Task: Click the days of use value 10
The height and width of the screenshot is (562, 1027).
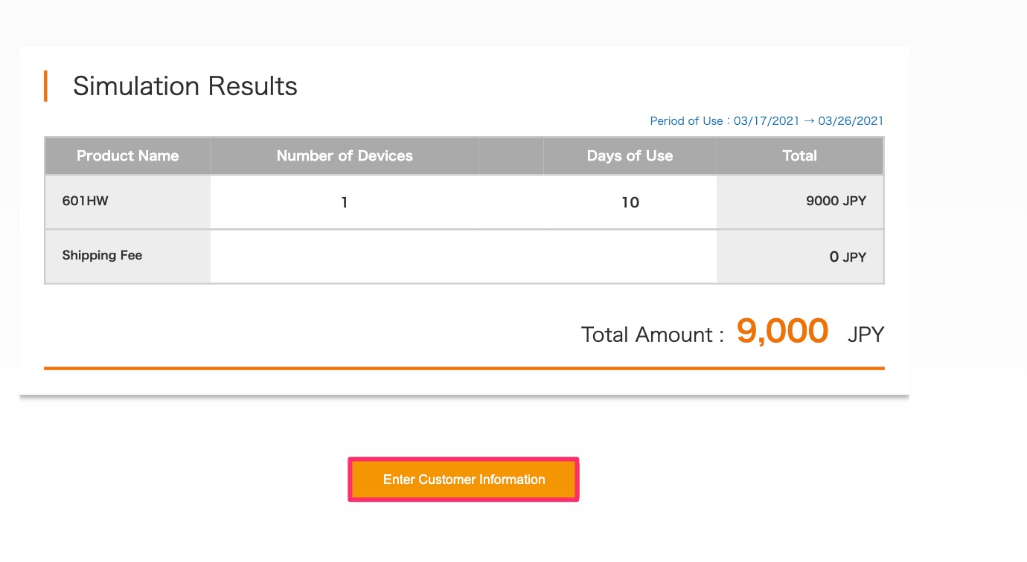Action: point(630,202)
